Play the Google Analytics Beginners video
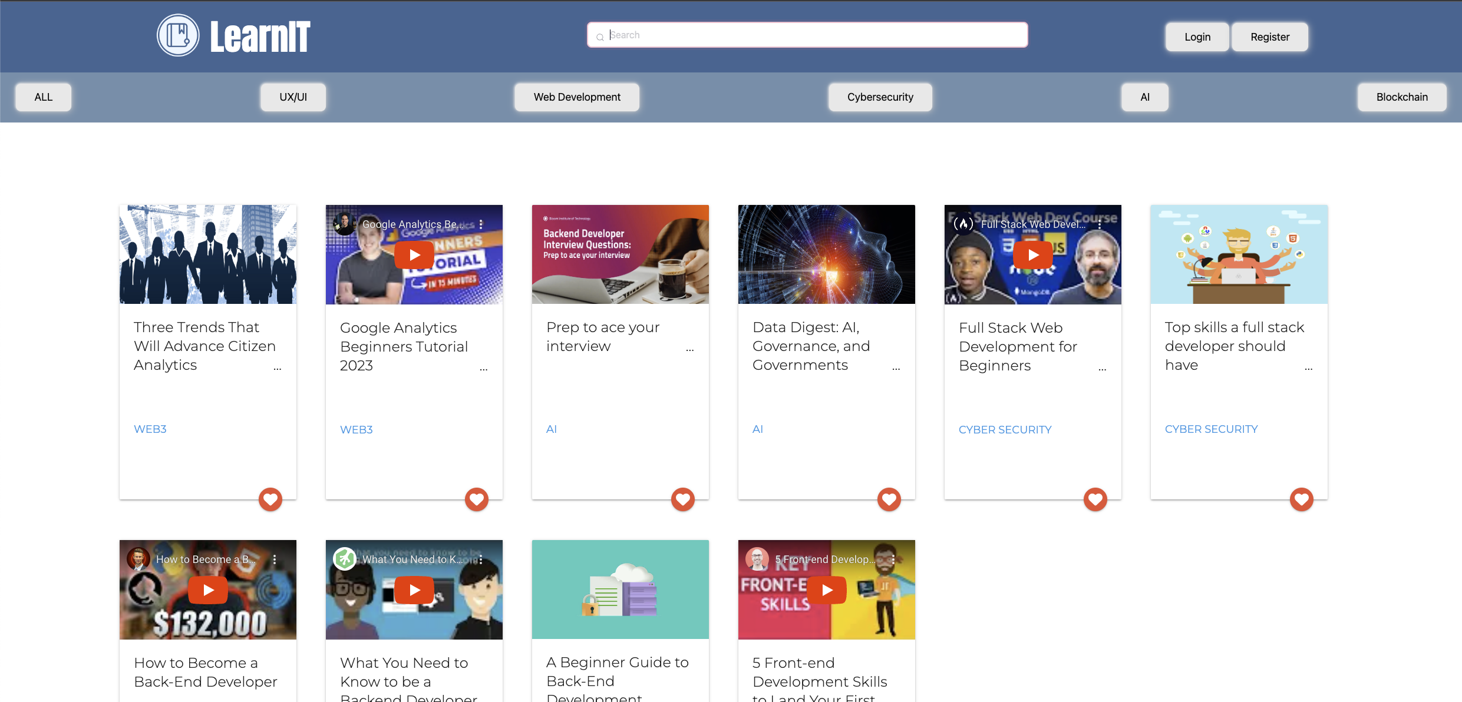Screen dimensions: 1462x702 pos(414,255)
